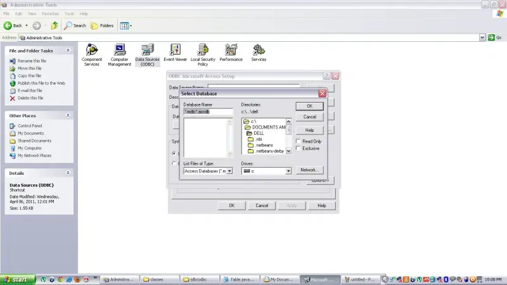The image size is (507, 285).
Task: Expand hidden quick launch icons chevron
Action: 95,277
